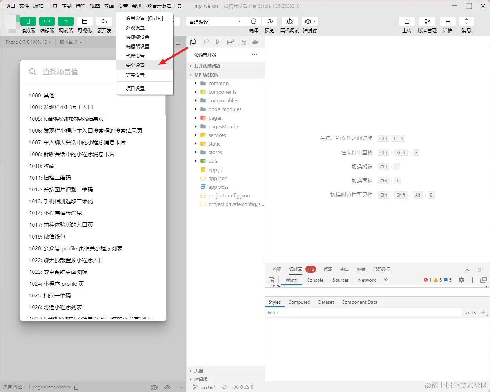This screenshot has height=392, width=490.
Task: Open the iPhone 6/7/8 device dropdown
Action: (x=27, y=42)
